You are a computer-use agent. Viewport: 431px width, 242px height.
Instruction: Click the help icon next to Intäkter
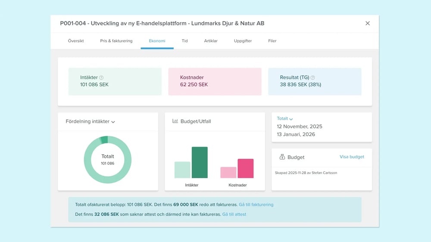[x=101, y=78]
